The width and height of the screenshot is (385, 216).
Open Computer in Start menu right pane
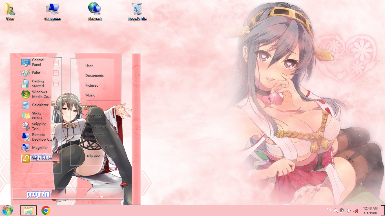94,116
